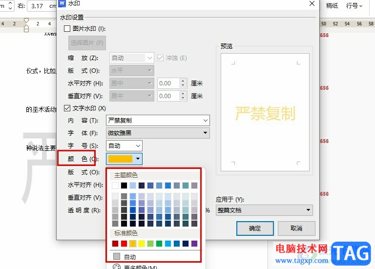Decrease the 垂直对齐 offset with down arrow
This screenshot has width=375, height=269.
183,98
